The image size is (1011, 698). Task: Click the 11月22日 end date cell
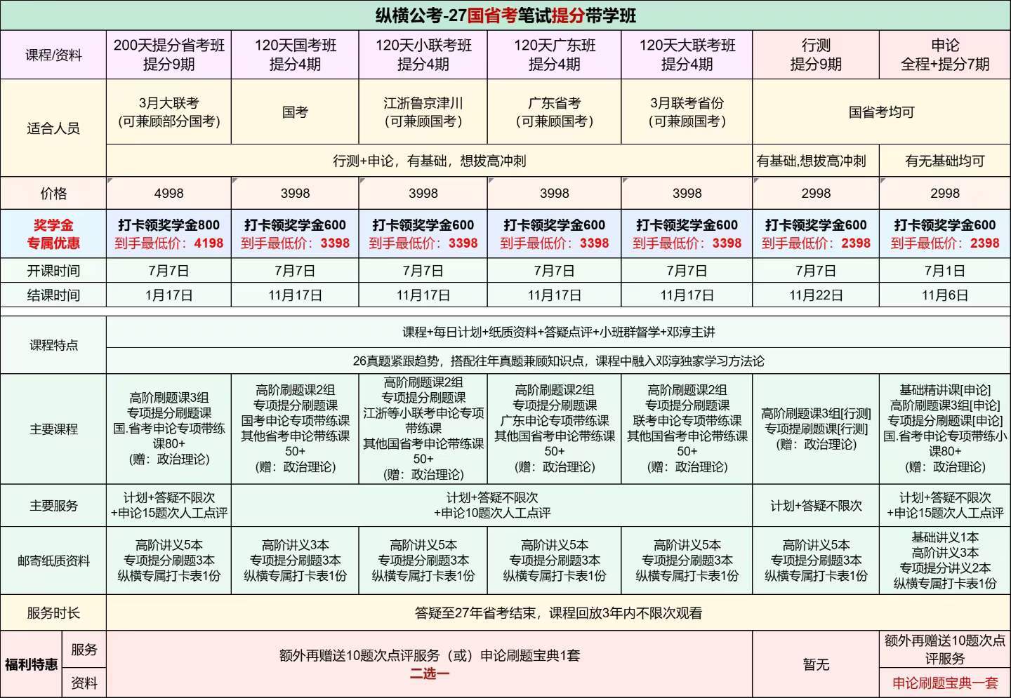pyautogui.click(x=816, y=295)
